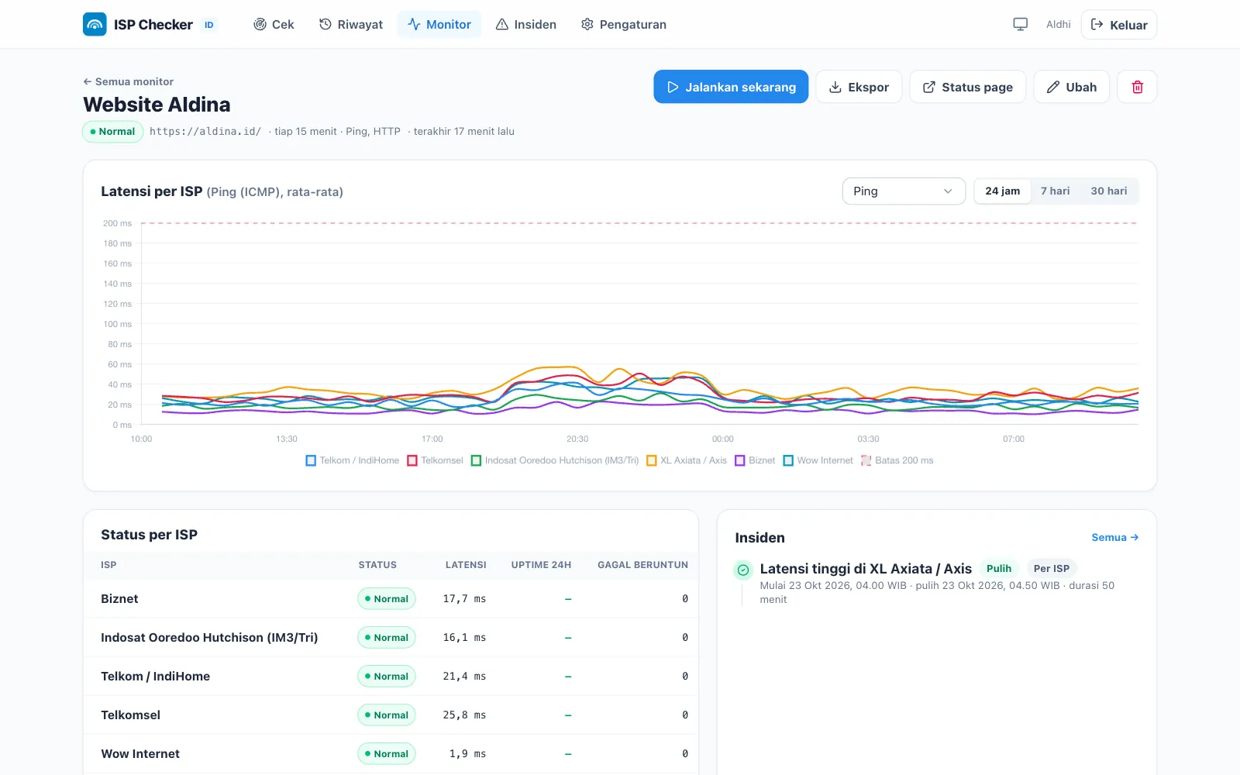Open the Ping metric dropdown
Screen dimensions: 1240x775
pos(904,191)
